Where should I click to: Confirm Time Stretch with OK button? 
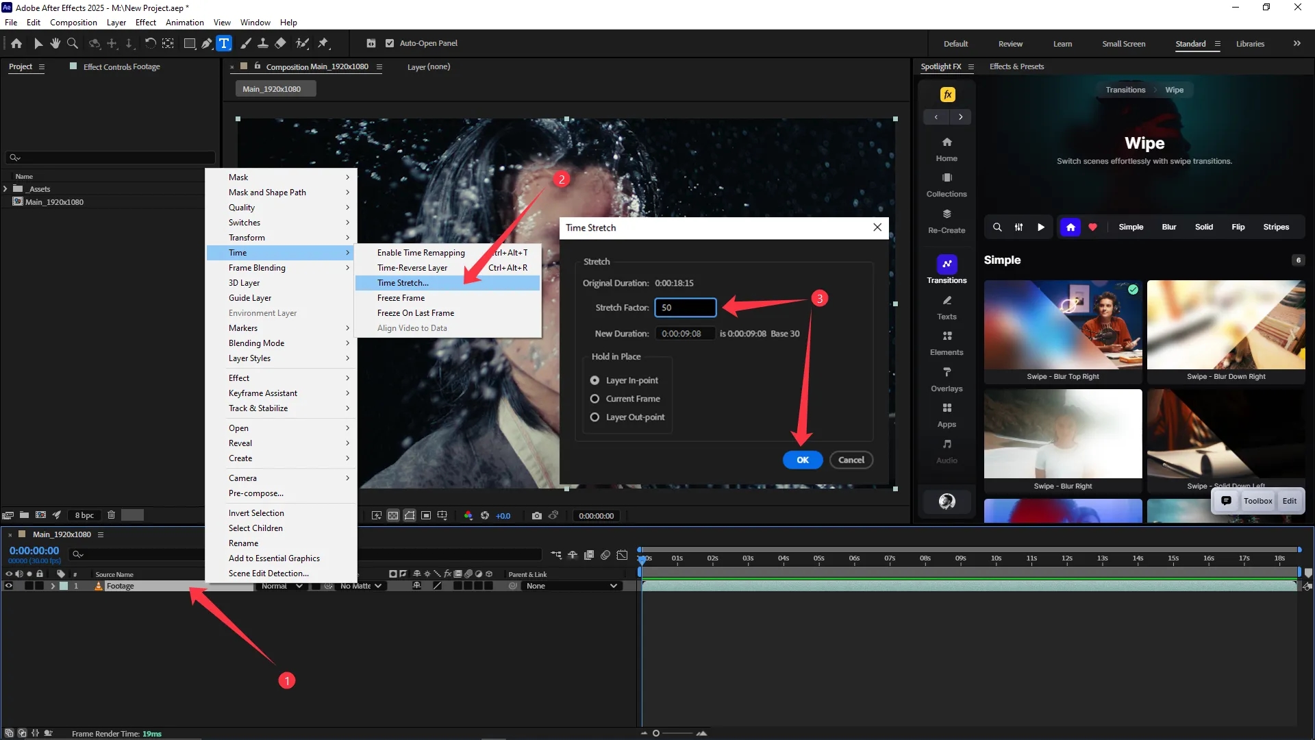coord(803,460)
